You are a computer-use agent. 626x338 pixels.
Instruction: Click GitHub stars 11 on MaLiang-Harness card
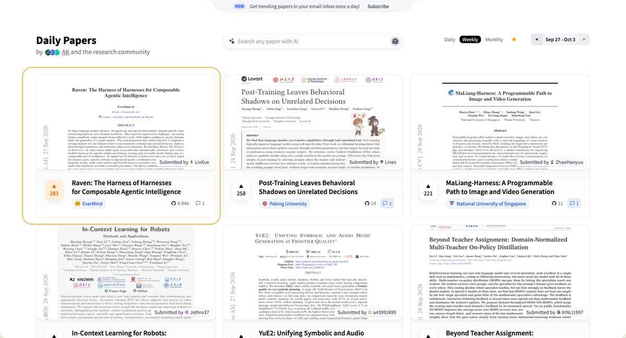tap(557, 203)
